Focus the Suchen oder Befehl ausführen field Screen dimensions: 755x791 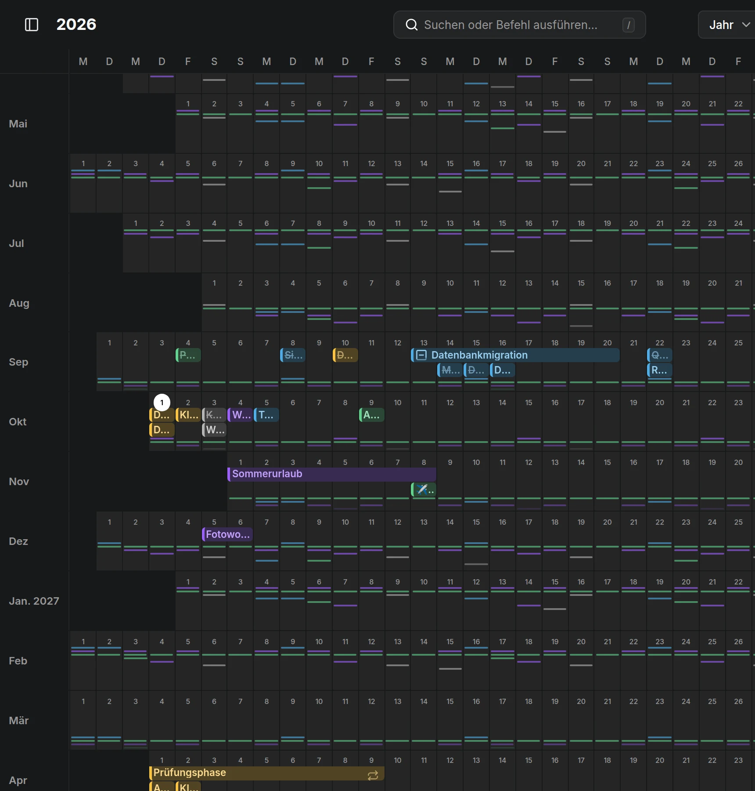520,25
